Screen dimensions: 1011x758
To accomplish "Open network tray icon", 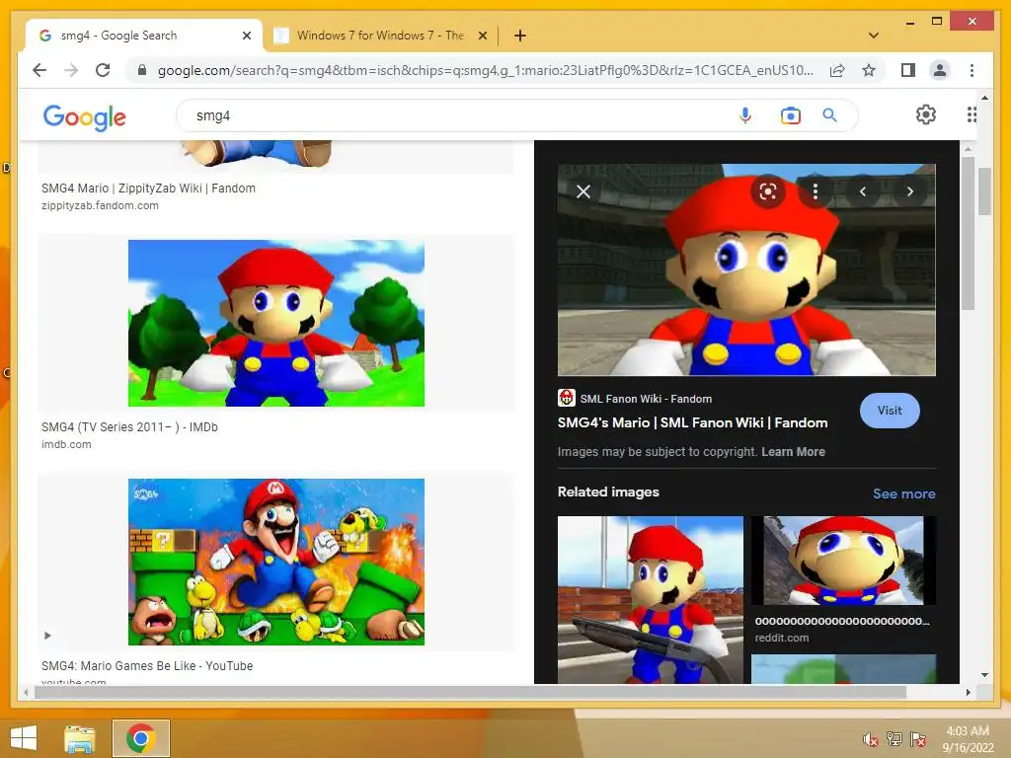I will click(894, 738).
